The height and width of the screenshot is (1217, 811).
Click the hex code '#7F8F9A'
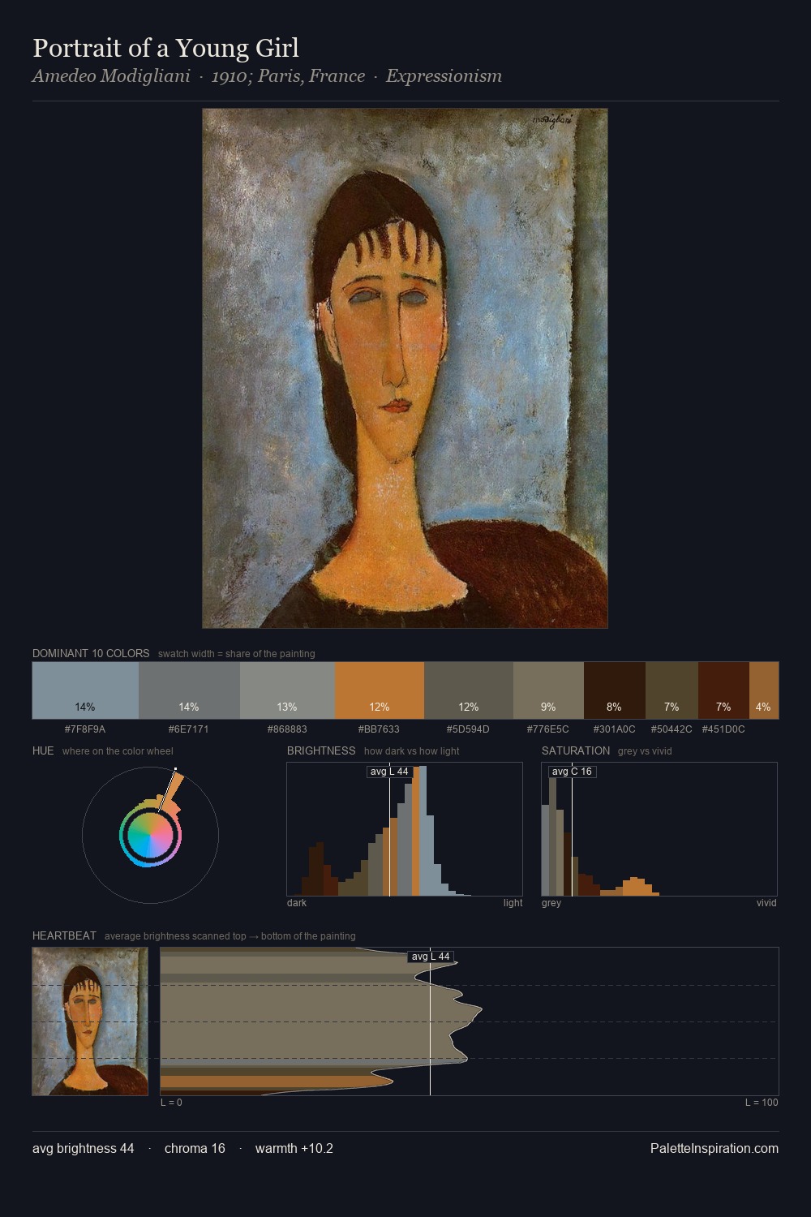[x=85, y=729]
